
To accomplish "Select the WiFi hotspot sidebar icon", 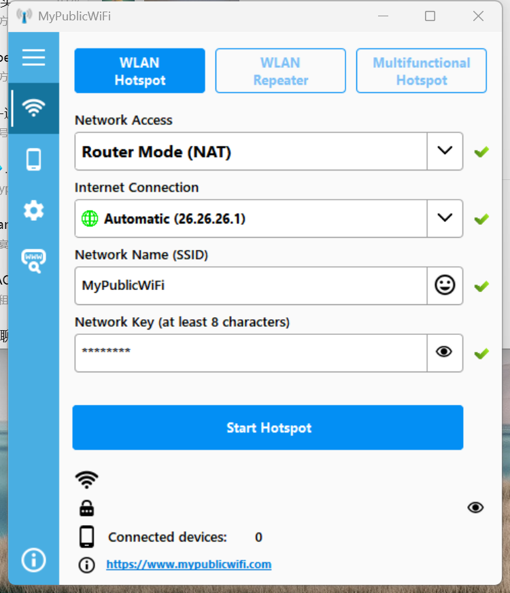I will click(33, 107).
